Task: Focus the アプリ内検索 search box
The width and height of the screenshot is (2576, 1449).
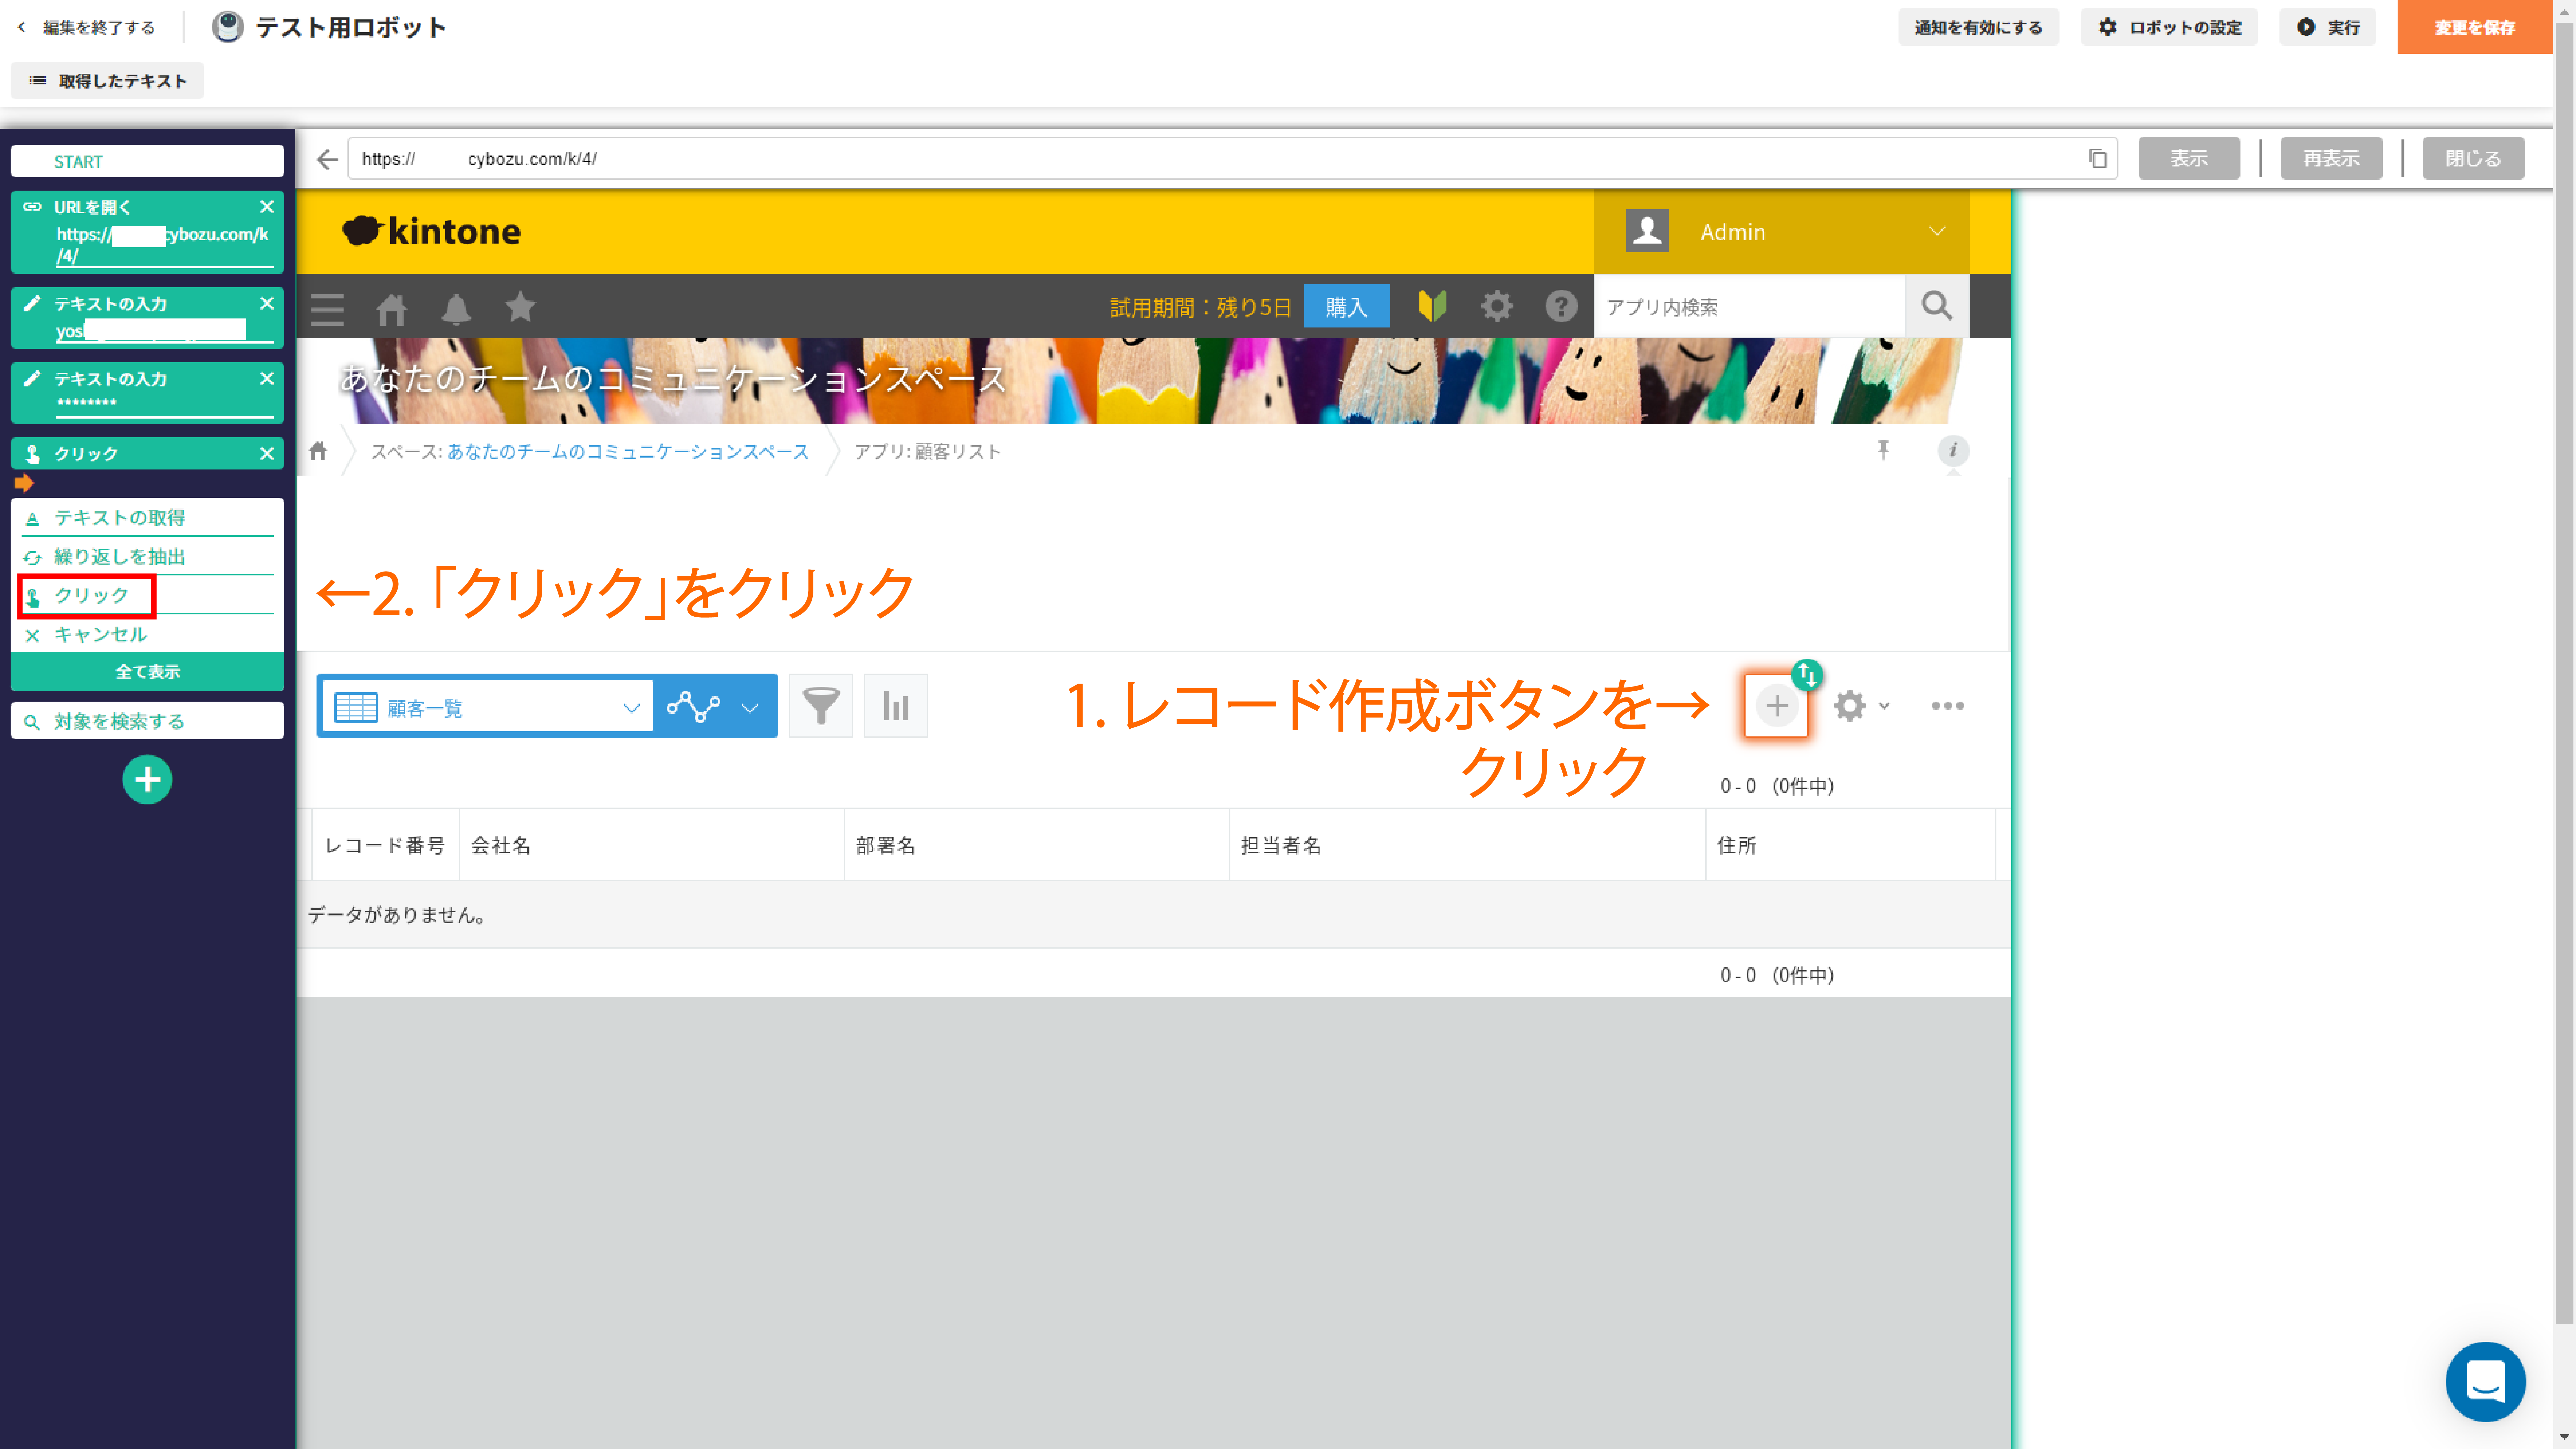Action: 1750,307
